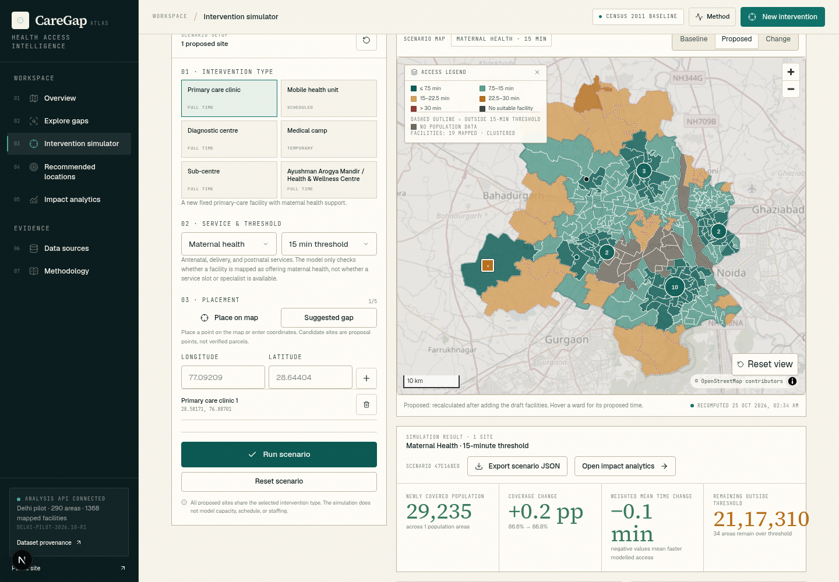Switch map to Change tab

tap(778, 39)
